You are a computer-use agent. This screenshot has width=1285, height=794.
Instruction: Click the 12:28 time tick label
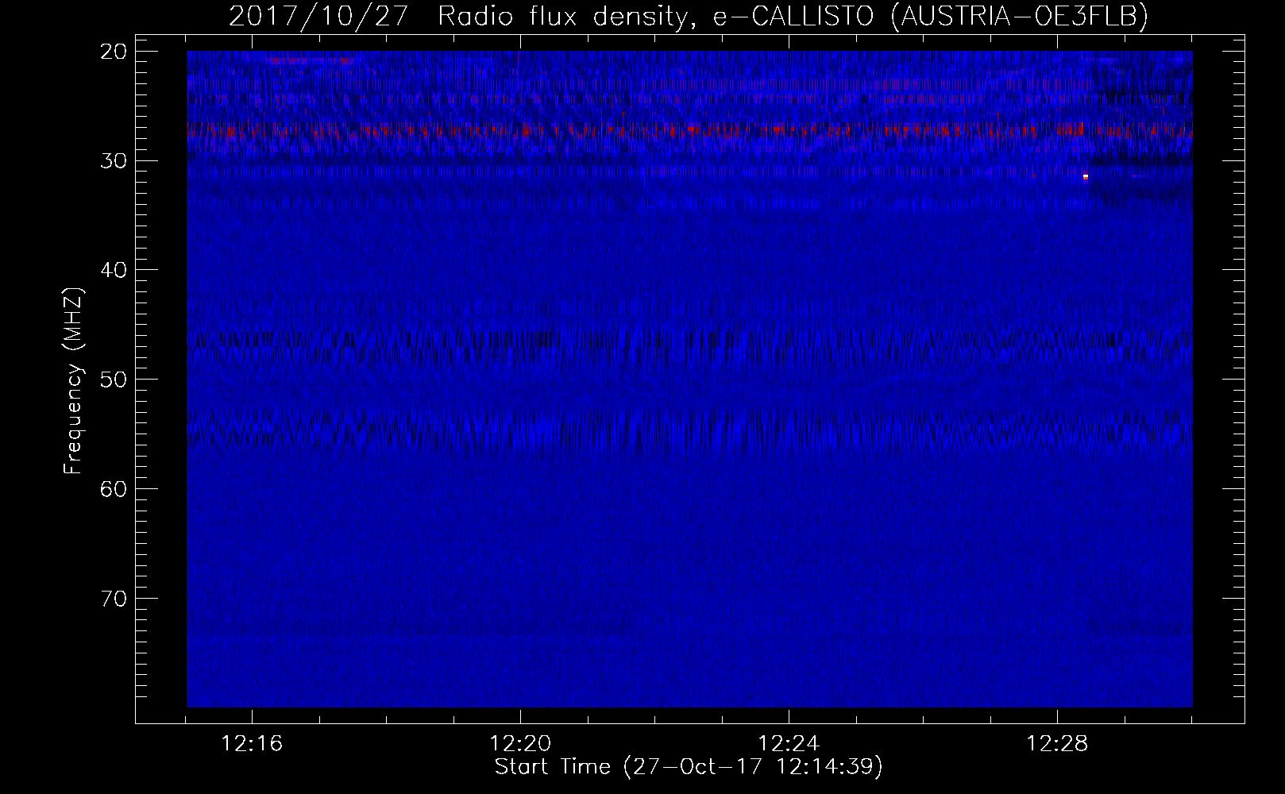(x=1057, y=744)
